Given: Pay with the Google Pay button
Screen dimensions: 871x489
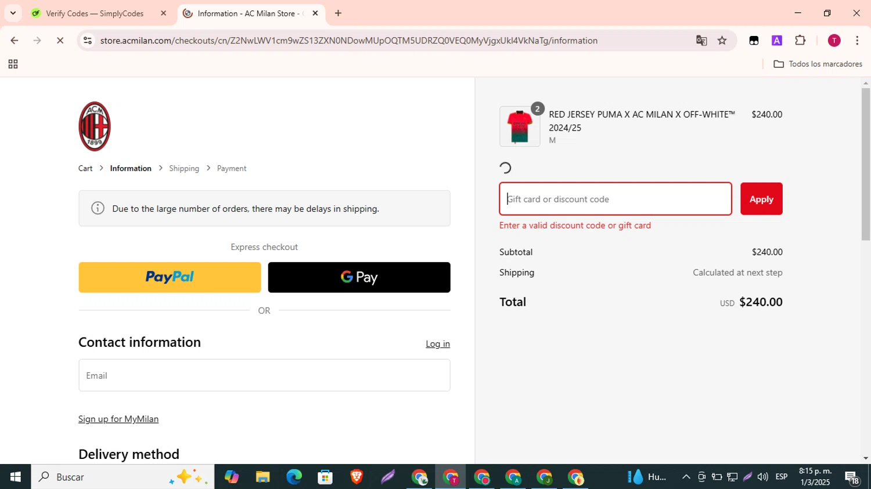Looking at the screenshot, I should tap(359, 277).
